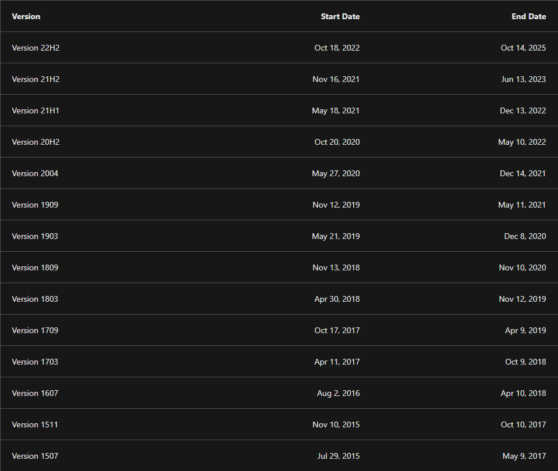Select the Version 21H2 row label

[35, 79]
